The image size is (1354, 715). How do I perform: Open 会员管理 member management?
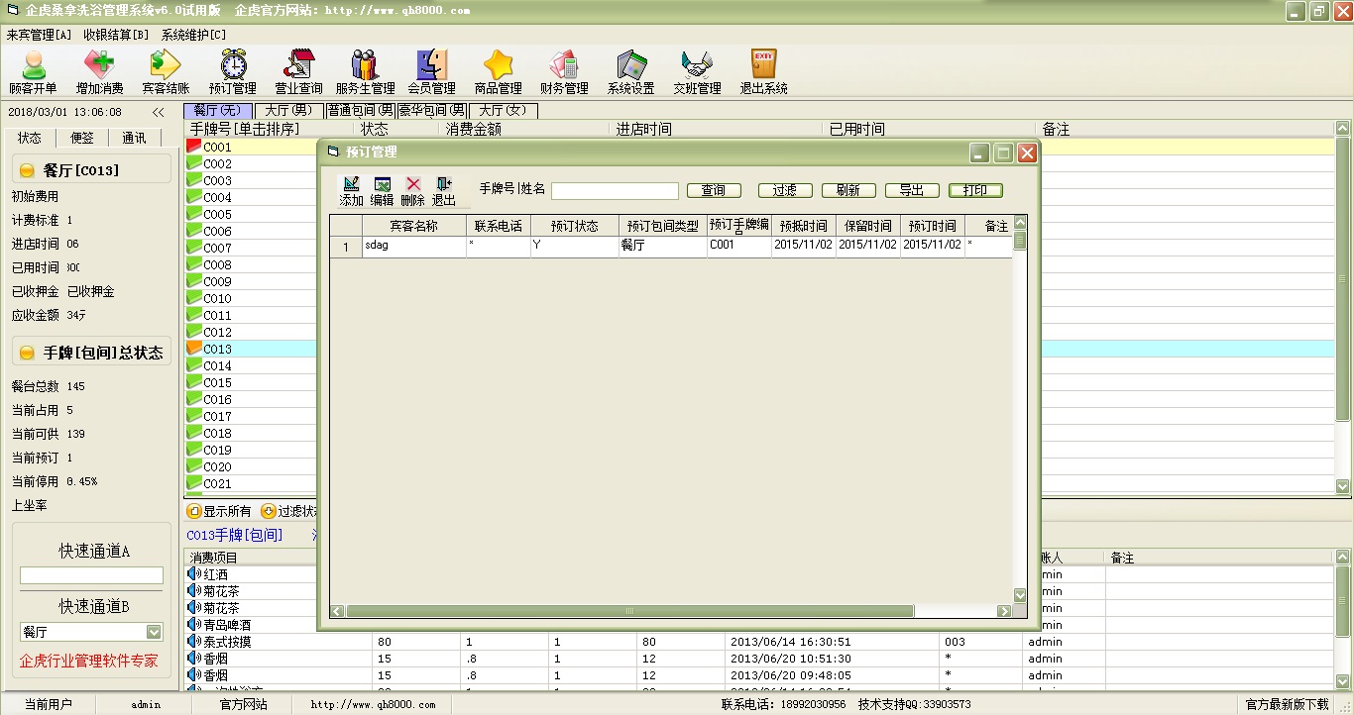(x=431, y=71)
